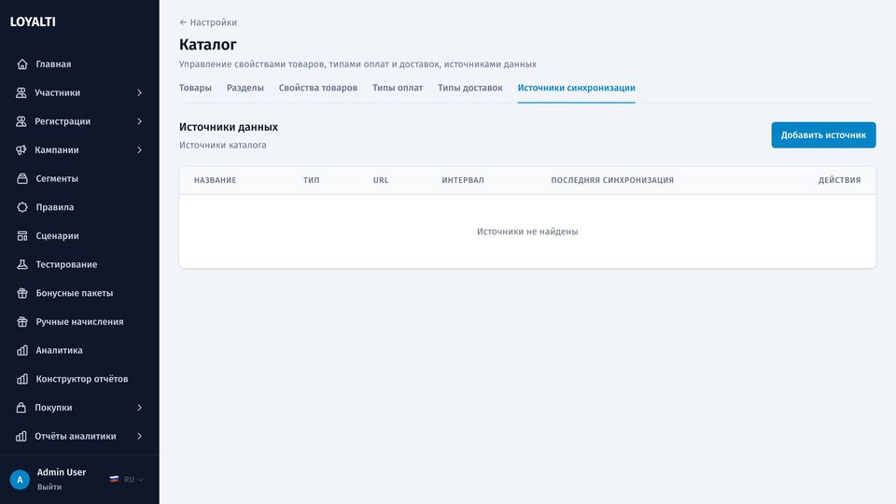Screen dimensions: 896x504
Task: Click the Admin User name
Action: [x=62, y=472]
